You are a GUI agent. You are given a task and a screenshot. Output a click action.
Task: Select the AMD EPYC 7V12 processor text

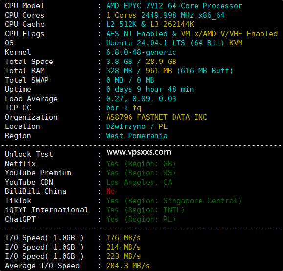click(174, 6)
